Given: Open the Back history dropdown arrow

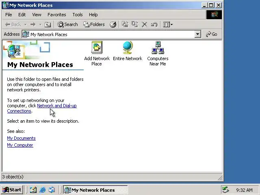Looking at the screenshot, I should (x=25, y=24).
